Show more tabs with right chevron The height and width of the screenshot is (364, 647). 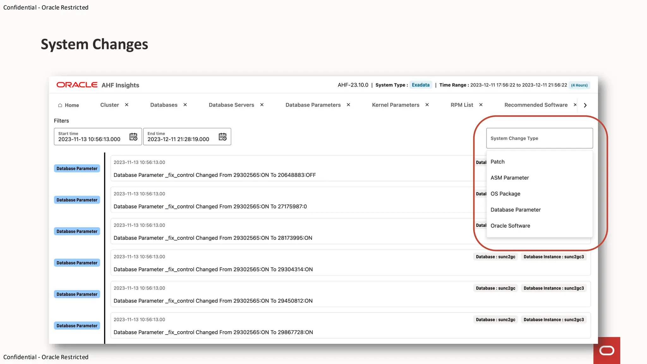(x=585, y=105)
